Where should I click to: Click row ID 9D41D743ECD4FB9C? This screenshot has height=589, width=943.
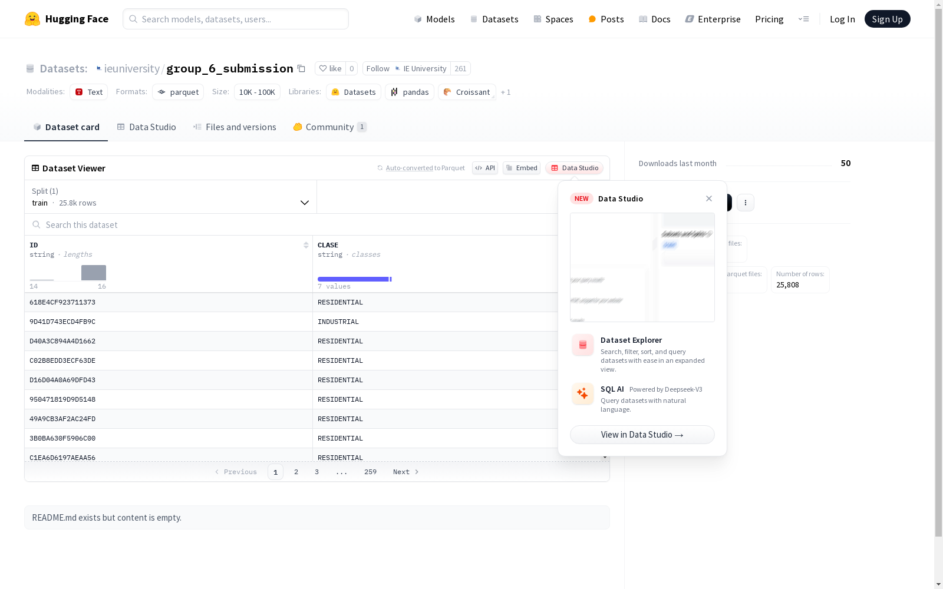click(62, 322)
